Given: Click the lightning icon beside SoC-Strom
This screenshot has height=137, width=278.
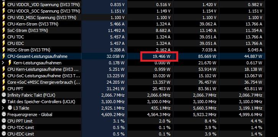Looking at the screenshot, I should (3, 30).
